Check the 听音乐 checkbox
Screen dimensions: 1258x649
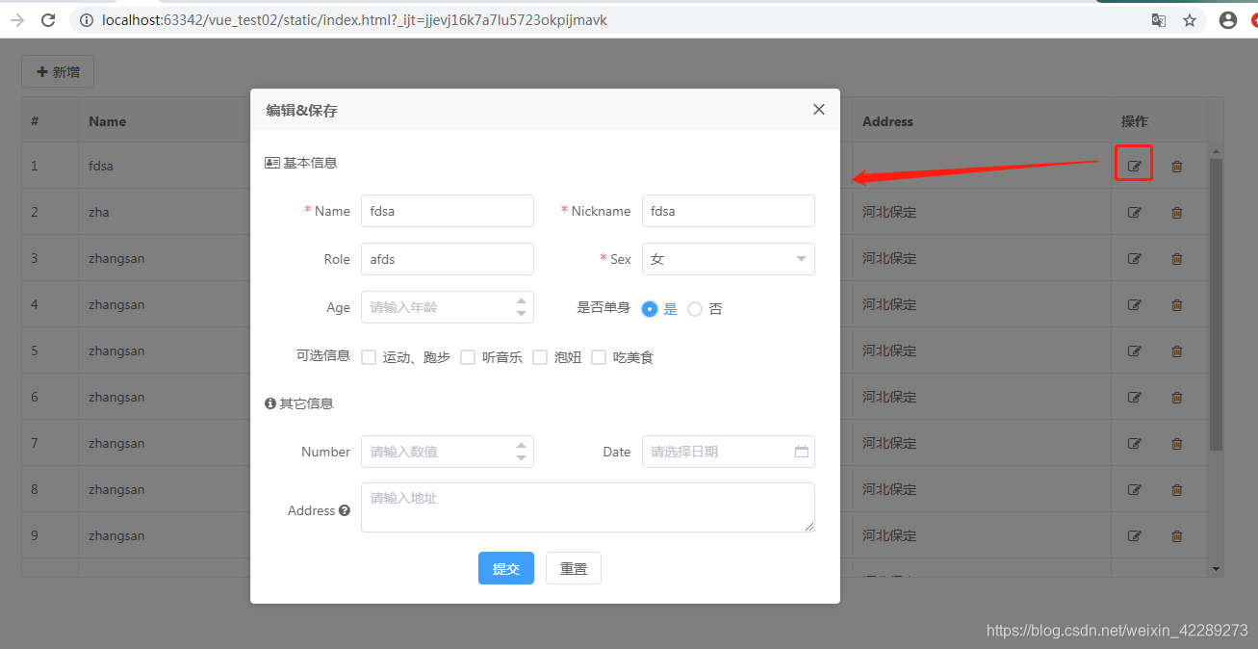[468, 357]
